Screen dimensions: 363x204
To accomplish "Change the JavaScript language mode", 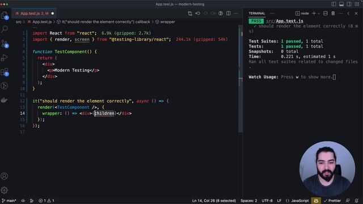I will (x=297, y=201).
